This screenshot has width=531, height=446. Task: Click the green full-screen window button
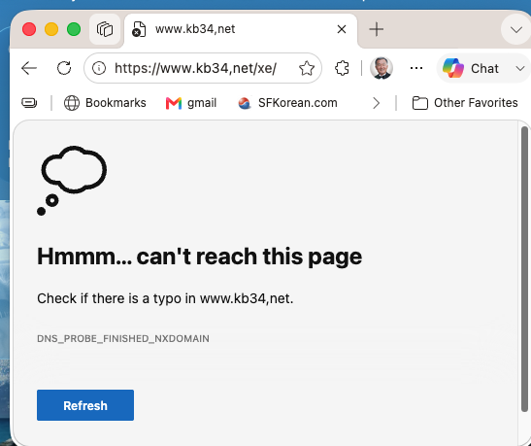click(x=74, y=29)
